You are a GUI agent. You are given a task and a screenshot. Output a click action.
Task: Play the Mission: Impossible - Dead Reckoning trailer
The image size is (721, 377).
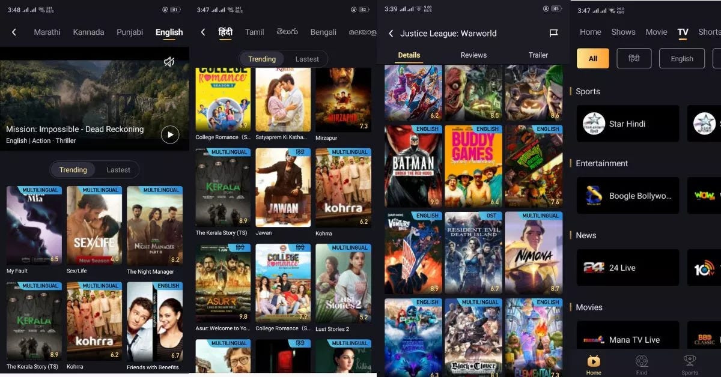tap(170, 134)
